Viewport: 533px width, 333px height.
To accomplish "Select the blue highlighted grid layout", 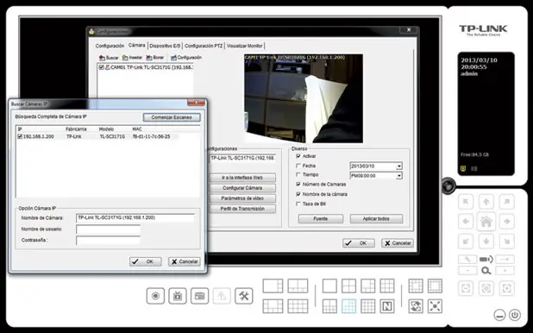I will click(348, 306).
